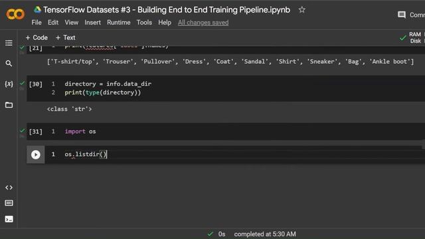Open the terminal icon
The image size is (425, 239).
tap(9, 219)
